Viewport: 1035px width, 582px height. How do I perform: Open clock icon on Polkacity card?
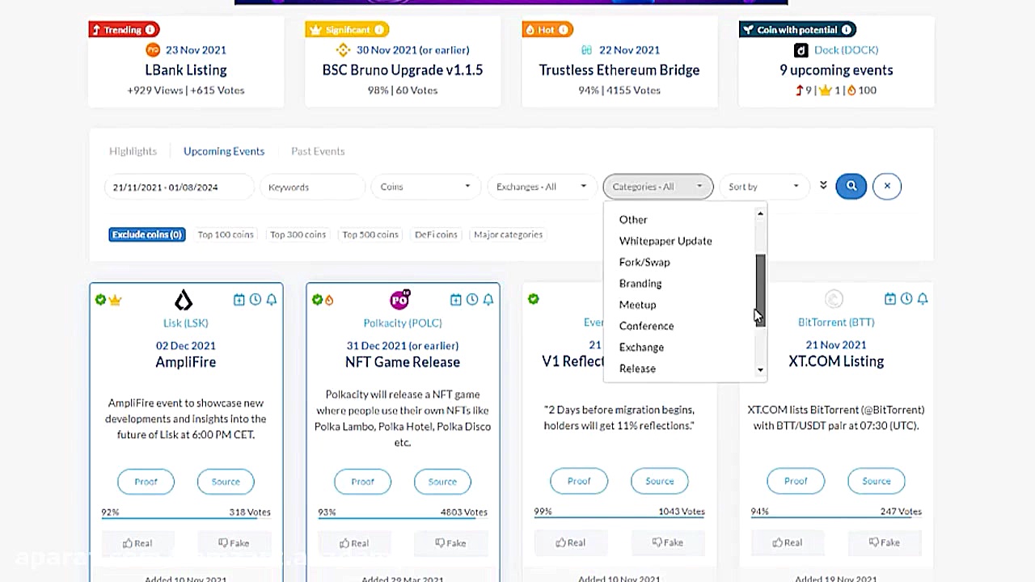click(472, 300)
